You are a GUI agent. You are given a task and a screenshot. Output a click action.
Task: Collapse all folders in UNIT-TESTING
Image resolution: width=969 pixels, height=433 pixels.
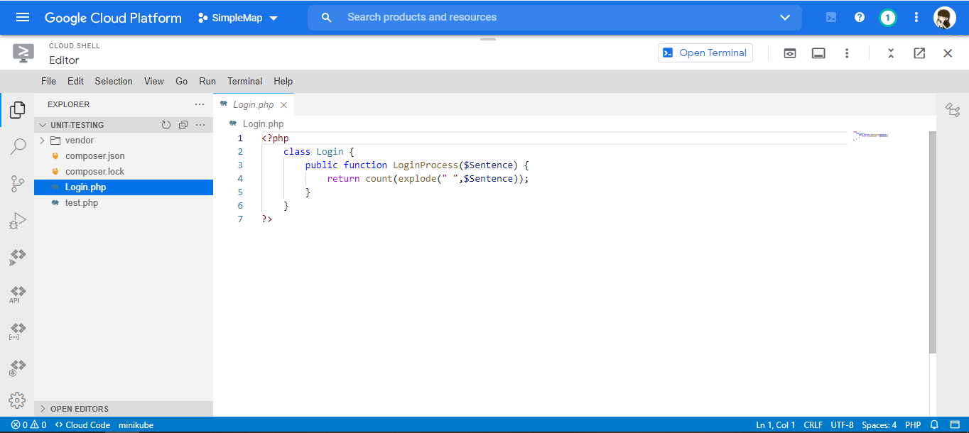pos(183,125)
